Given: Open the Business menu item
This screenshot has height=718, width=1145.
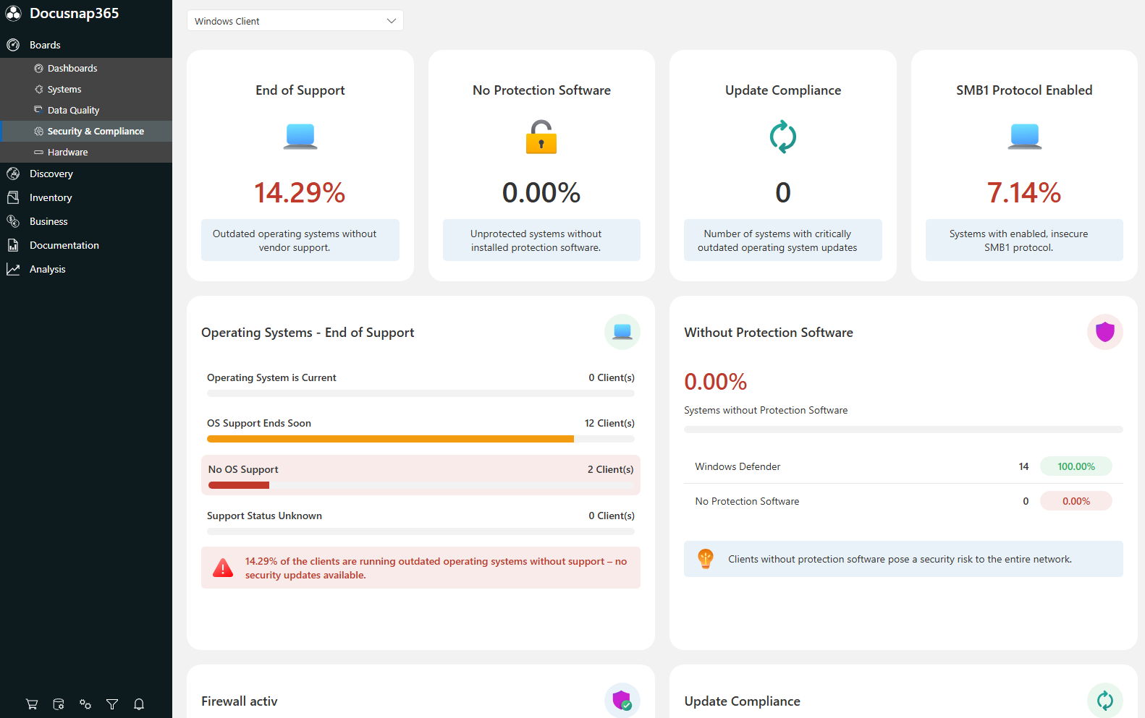Looking at the screenshot, I should point(48,221).
